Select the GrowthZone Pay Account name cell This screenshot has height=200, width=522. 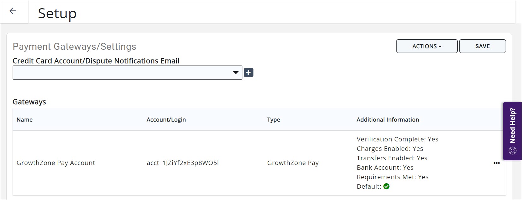click(x=56, y=163)
